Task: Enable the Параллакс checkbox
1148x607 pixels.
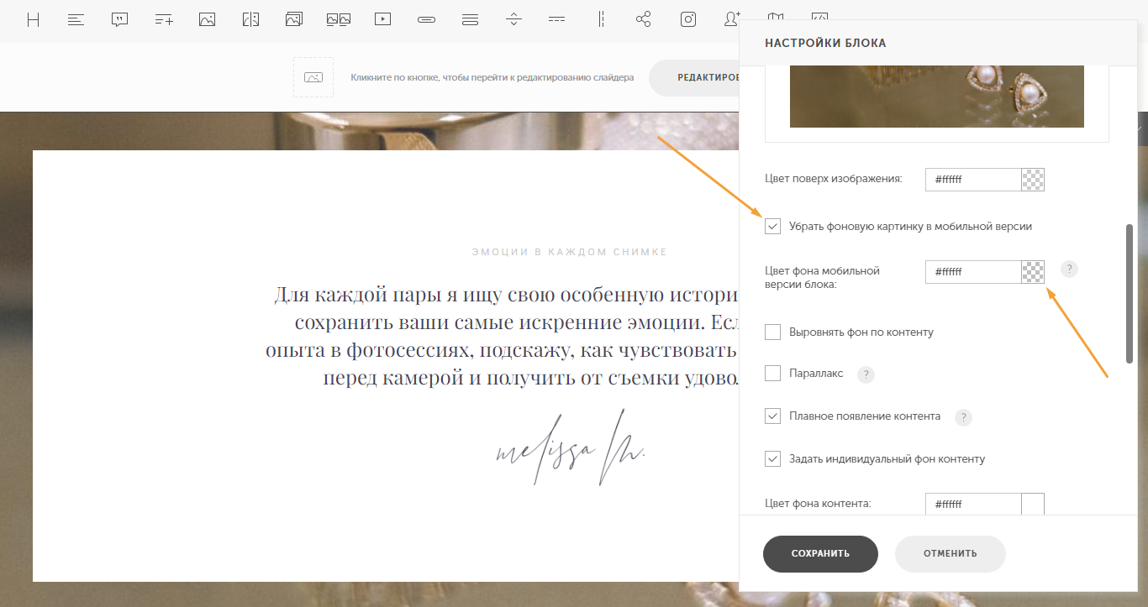Action: click(x=773, y=374)
